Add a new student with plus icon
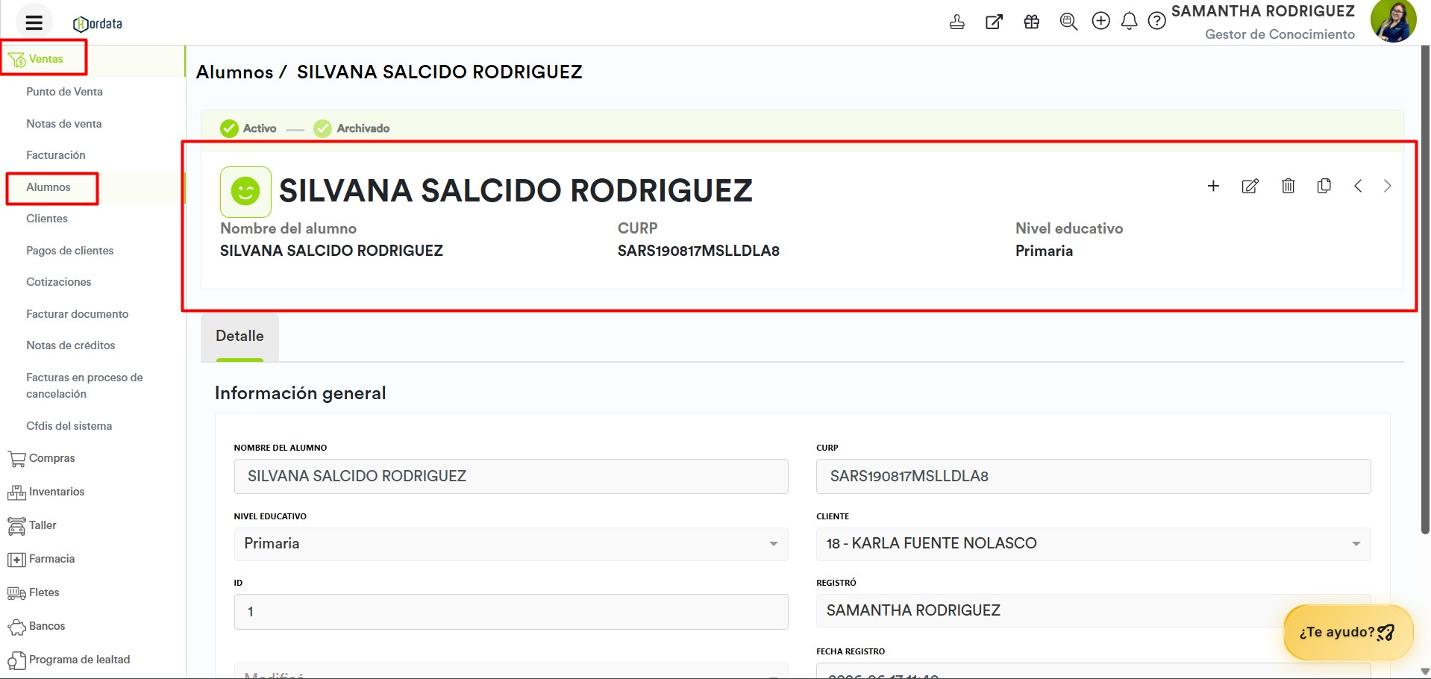Image resolution: width=1431 pixels, height=679 pixels. (x=1214, y=186)
